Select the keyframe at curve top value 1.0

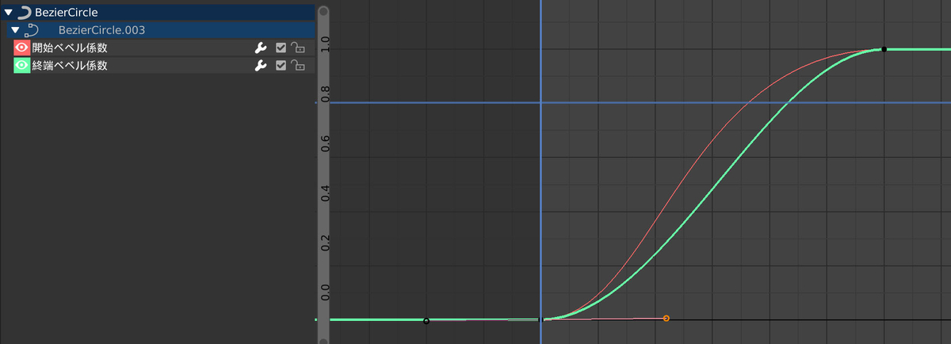[x=884, y=49]
